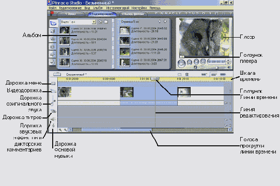
Task: Open the titles album tab icon
Action: pos(53,39)
